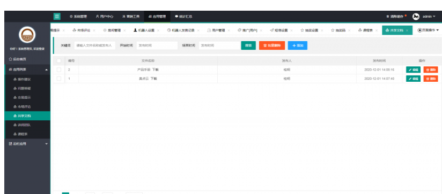Open the 页面操作 dropdown

pyautogui.click(x=428, y=30)
